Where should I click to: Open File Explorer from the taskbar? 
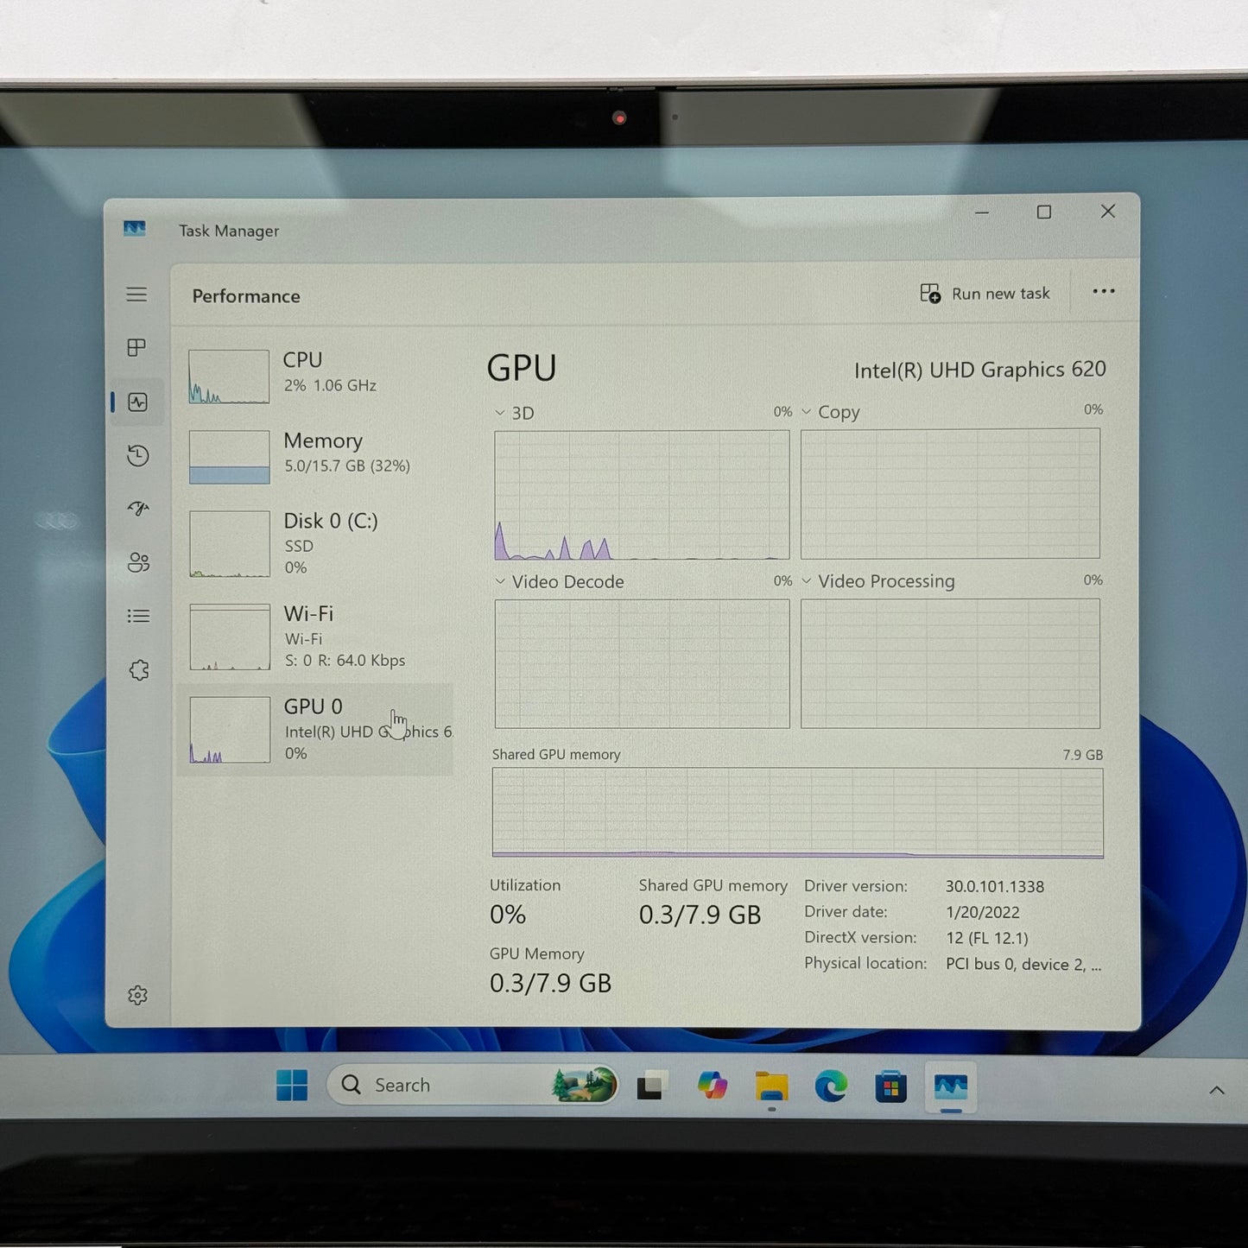point(771,1086)
